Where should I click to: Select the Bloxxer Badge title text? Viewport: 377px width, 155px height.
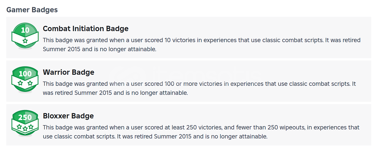coord(68,116)
